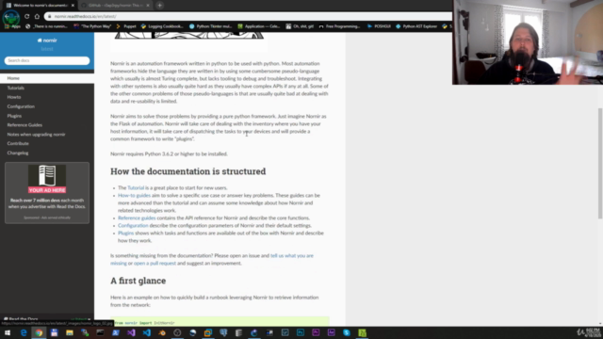Reload the page with the refresh icon
Viewport: 603px width, 339px height.
(x=27, y=17)
